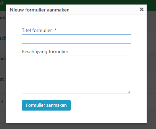Click the Nieuw formulier aanmaken heading

40,10
